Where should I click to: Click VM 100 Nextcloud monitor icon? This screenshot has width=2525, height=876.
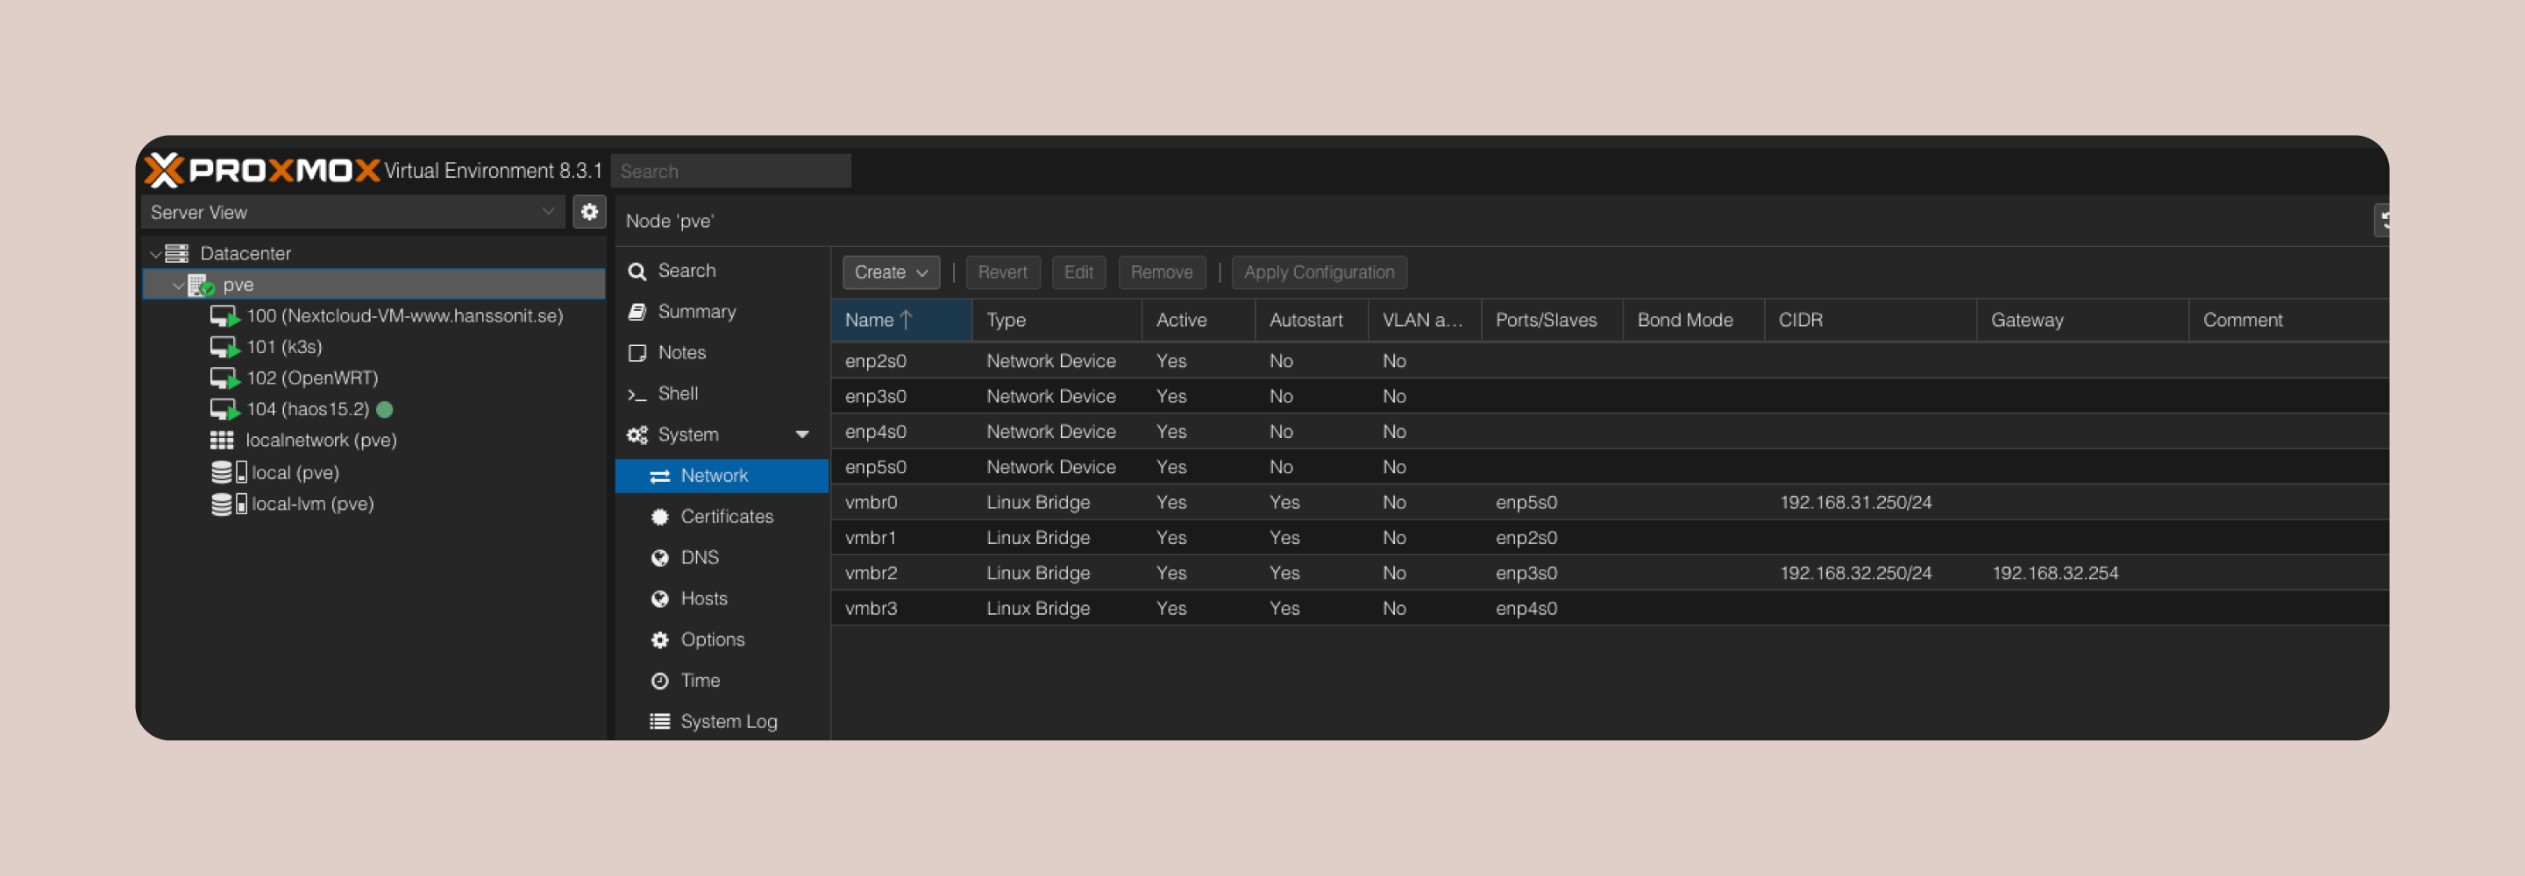(224, 316)
